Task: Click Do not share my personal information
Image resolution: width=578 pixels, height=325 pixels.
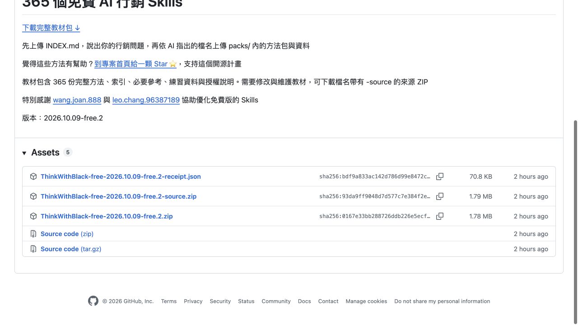Action: pyautogui.click(x=442, y=301)
